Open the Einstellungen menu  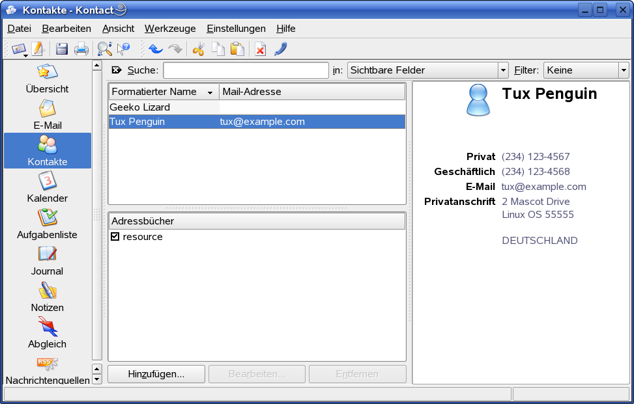(236, 29)
